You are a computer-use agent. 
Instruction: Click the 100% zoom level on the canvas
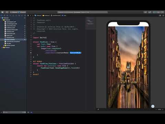click(159, 110)
